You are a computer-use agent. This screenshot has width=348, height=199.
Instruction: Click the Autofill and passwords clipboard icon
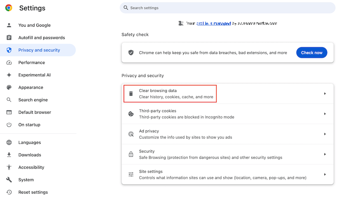tap(9, 38)
